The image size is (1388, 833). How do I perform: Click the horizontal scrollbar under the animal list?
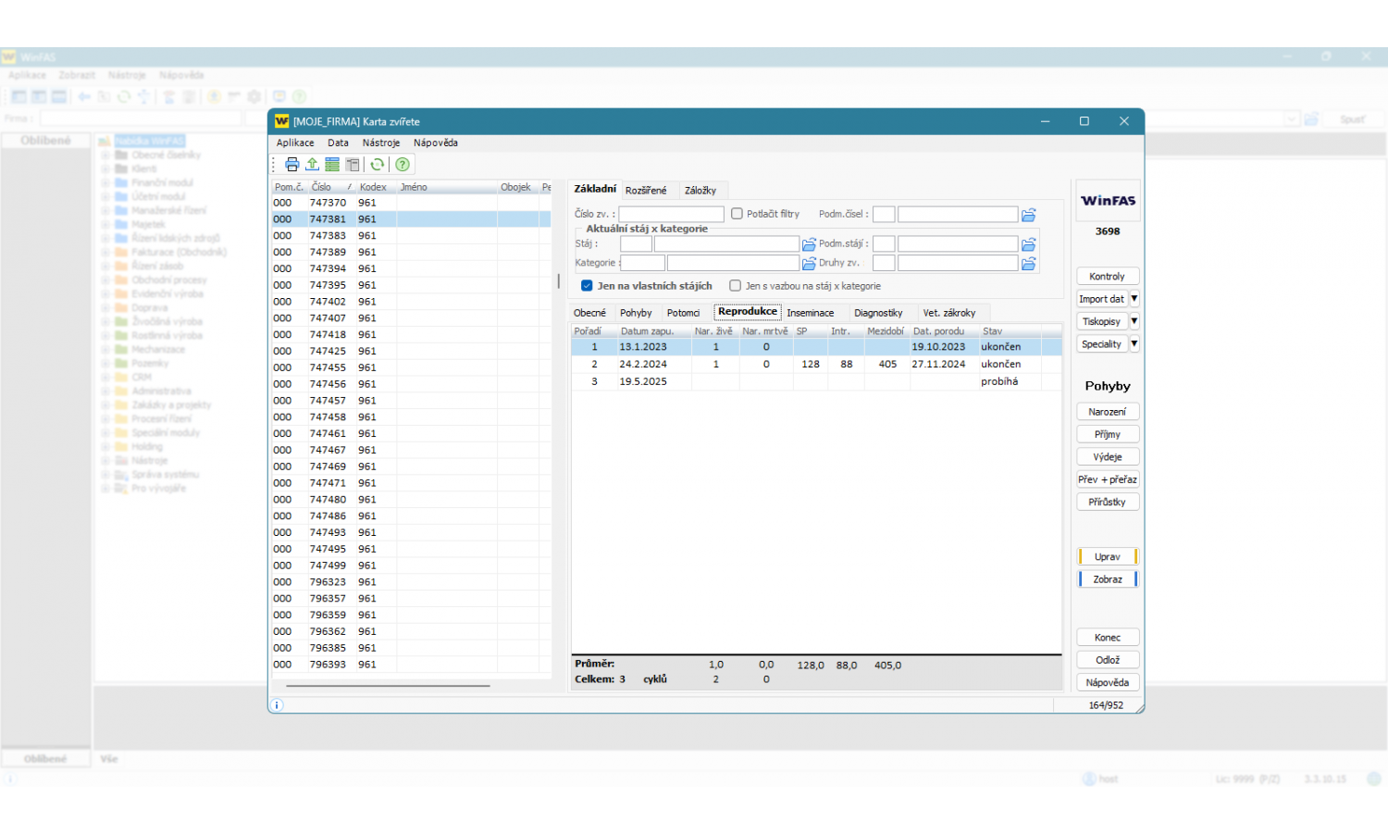pyautogui.click(x=388, y=686)
